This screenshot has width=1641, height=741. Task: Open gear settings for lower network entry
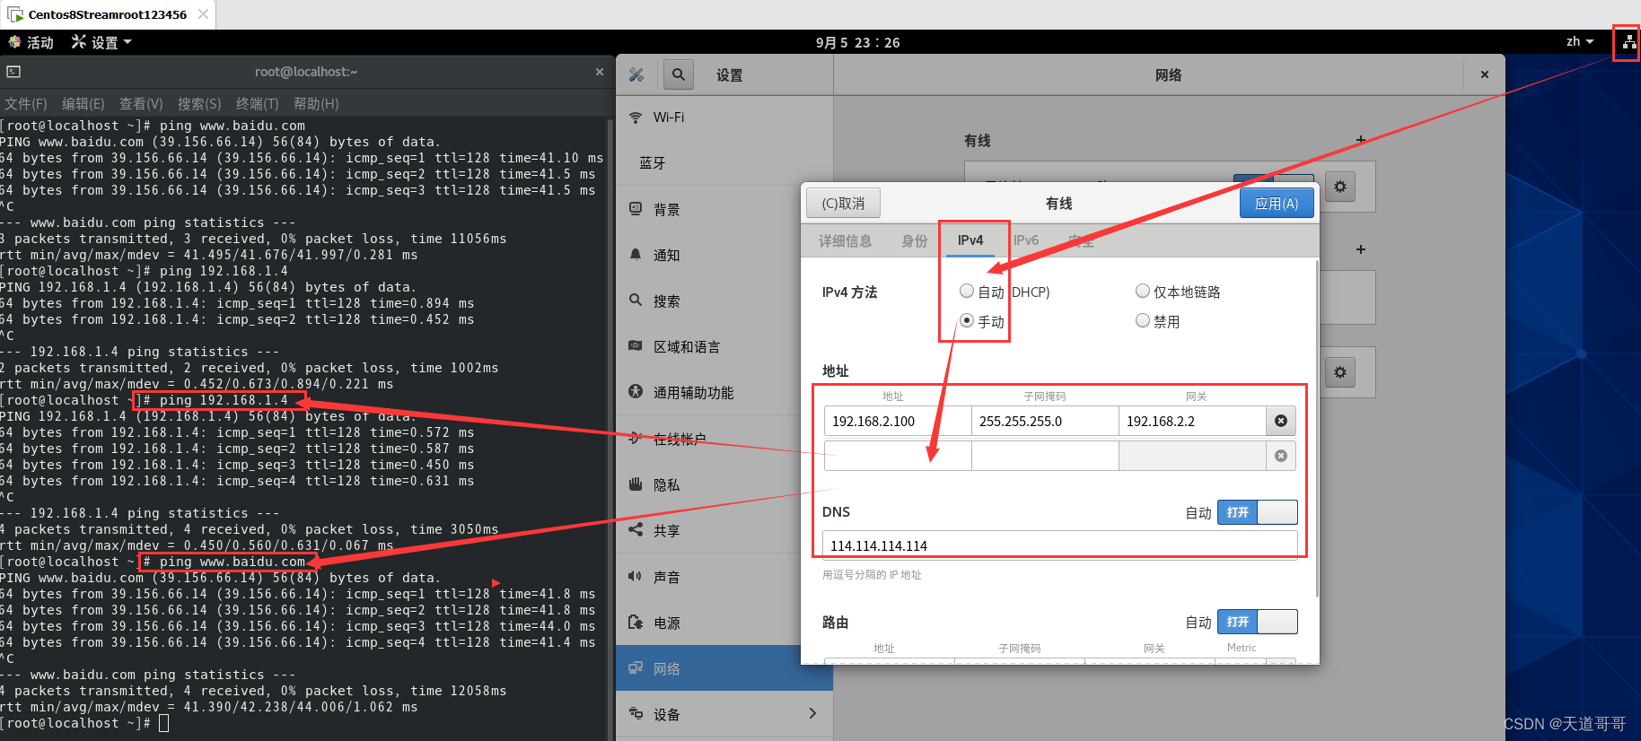(x=1340, y=372)
